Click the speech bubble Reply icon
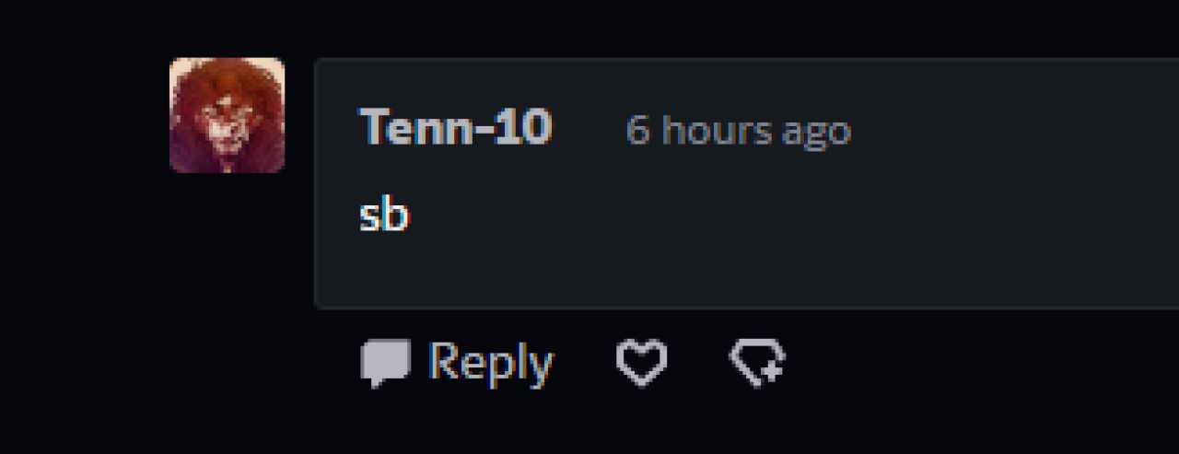 [x=385, y=363]
